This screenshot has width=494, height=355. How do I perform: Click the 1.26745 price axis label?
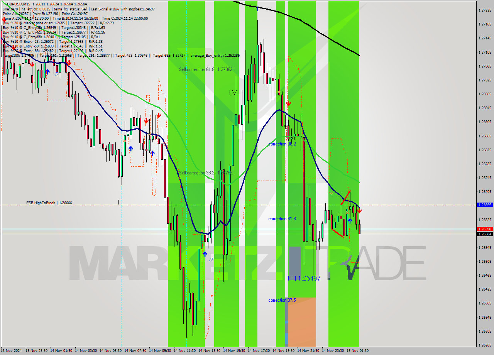point(485,177)
